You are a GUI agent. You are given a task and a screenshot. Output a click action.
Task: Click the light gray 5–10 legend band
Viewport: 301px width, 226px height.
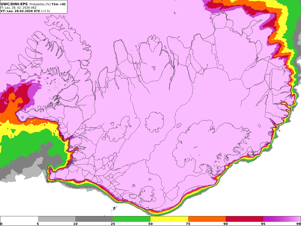57,219
